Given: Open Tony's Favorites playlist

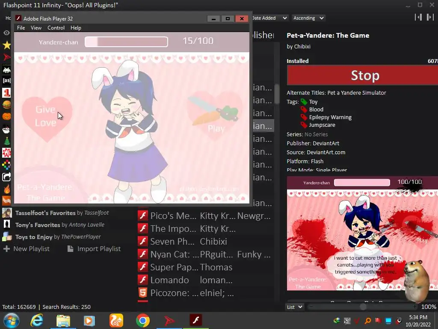Looking at the screenshot, I should (60, 224).
